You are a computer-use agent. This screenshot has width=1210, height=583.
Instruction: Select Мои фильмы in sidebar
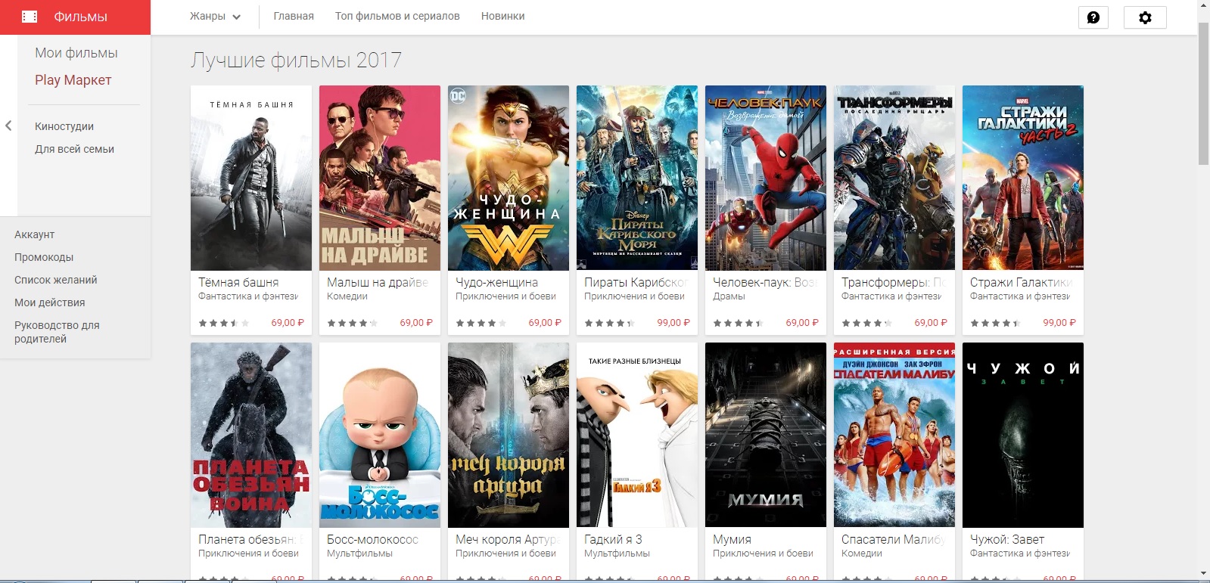(x=76, y=53)
